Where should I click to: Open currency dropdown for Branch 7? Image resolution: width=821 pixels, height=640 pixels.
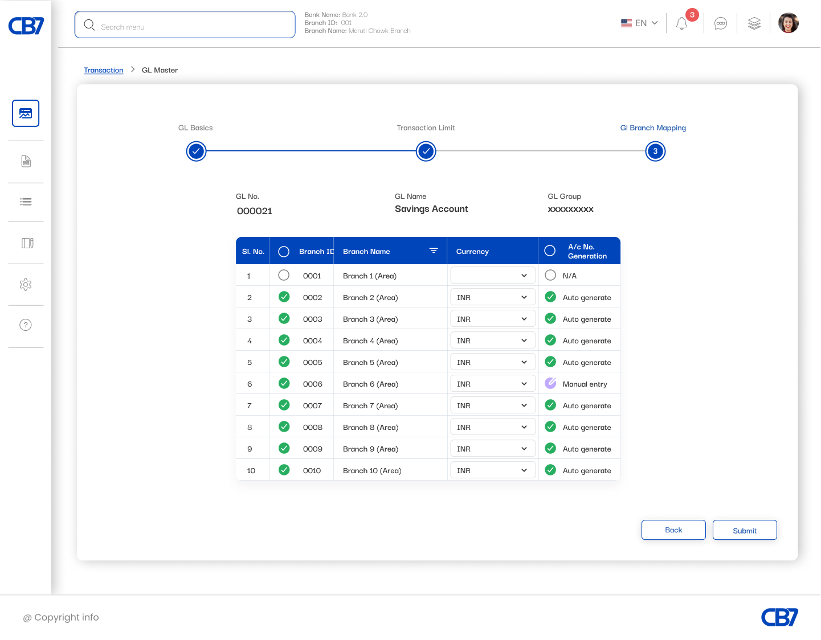493,405
